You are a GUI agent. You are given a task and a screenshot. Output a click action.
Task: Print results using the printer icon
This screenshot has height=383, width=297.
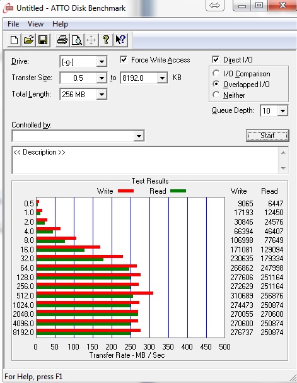tap(62, 40)
